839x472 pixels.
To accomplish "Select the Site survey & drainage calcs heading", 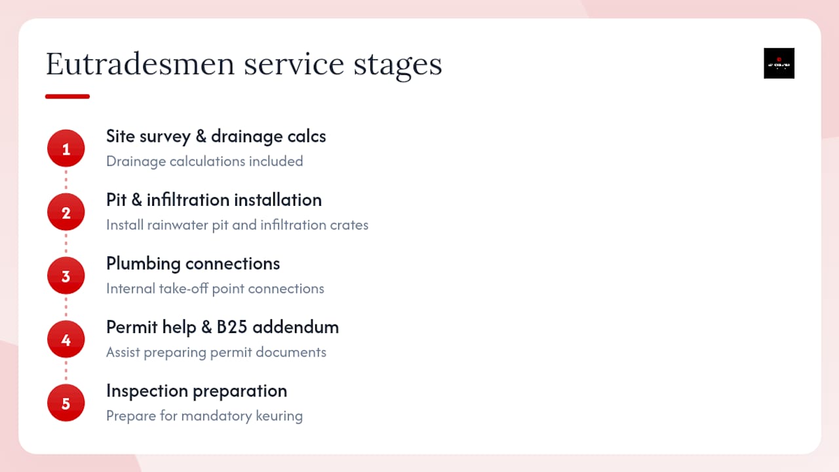I will click(x=216, y=136).
